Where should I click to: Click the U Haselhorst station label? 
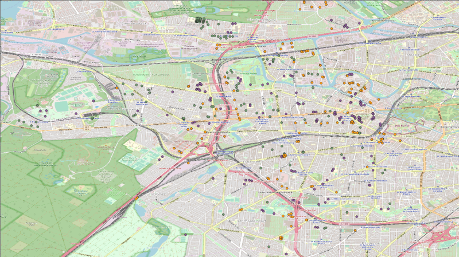point(56,29)
